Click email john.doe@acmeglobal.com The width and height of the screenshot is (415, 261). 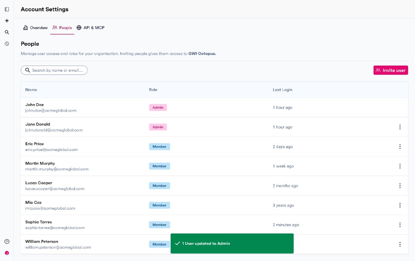point(51,111)
